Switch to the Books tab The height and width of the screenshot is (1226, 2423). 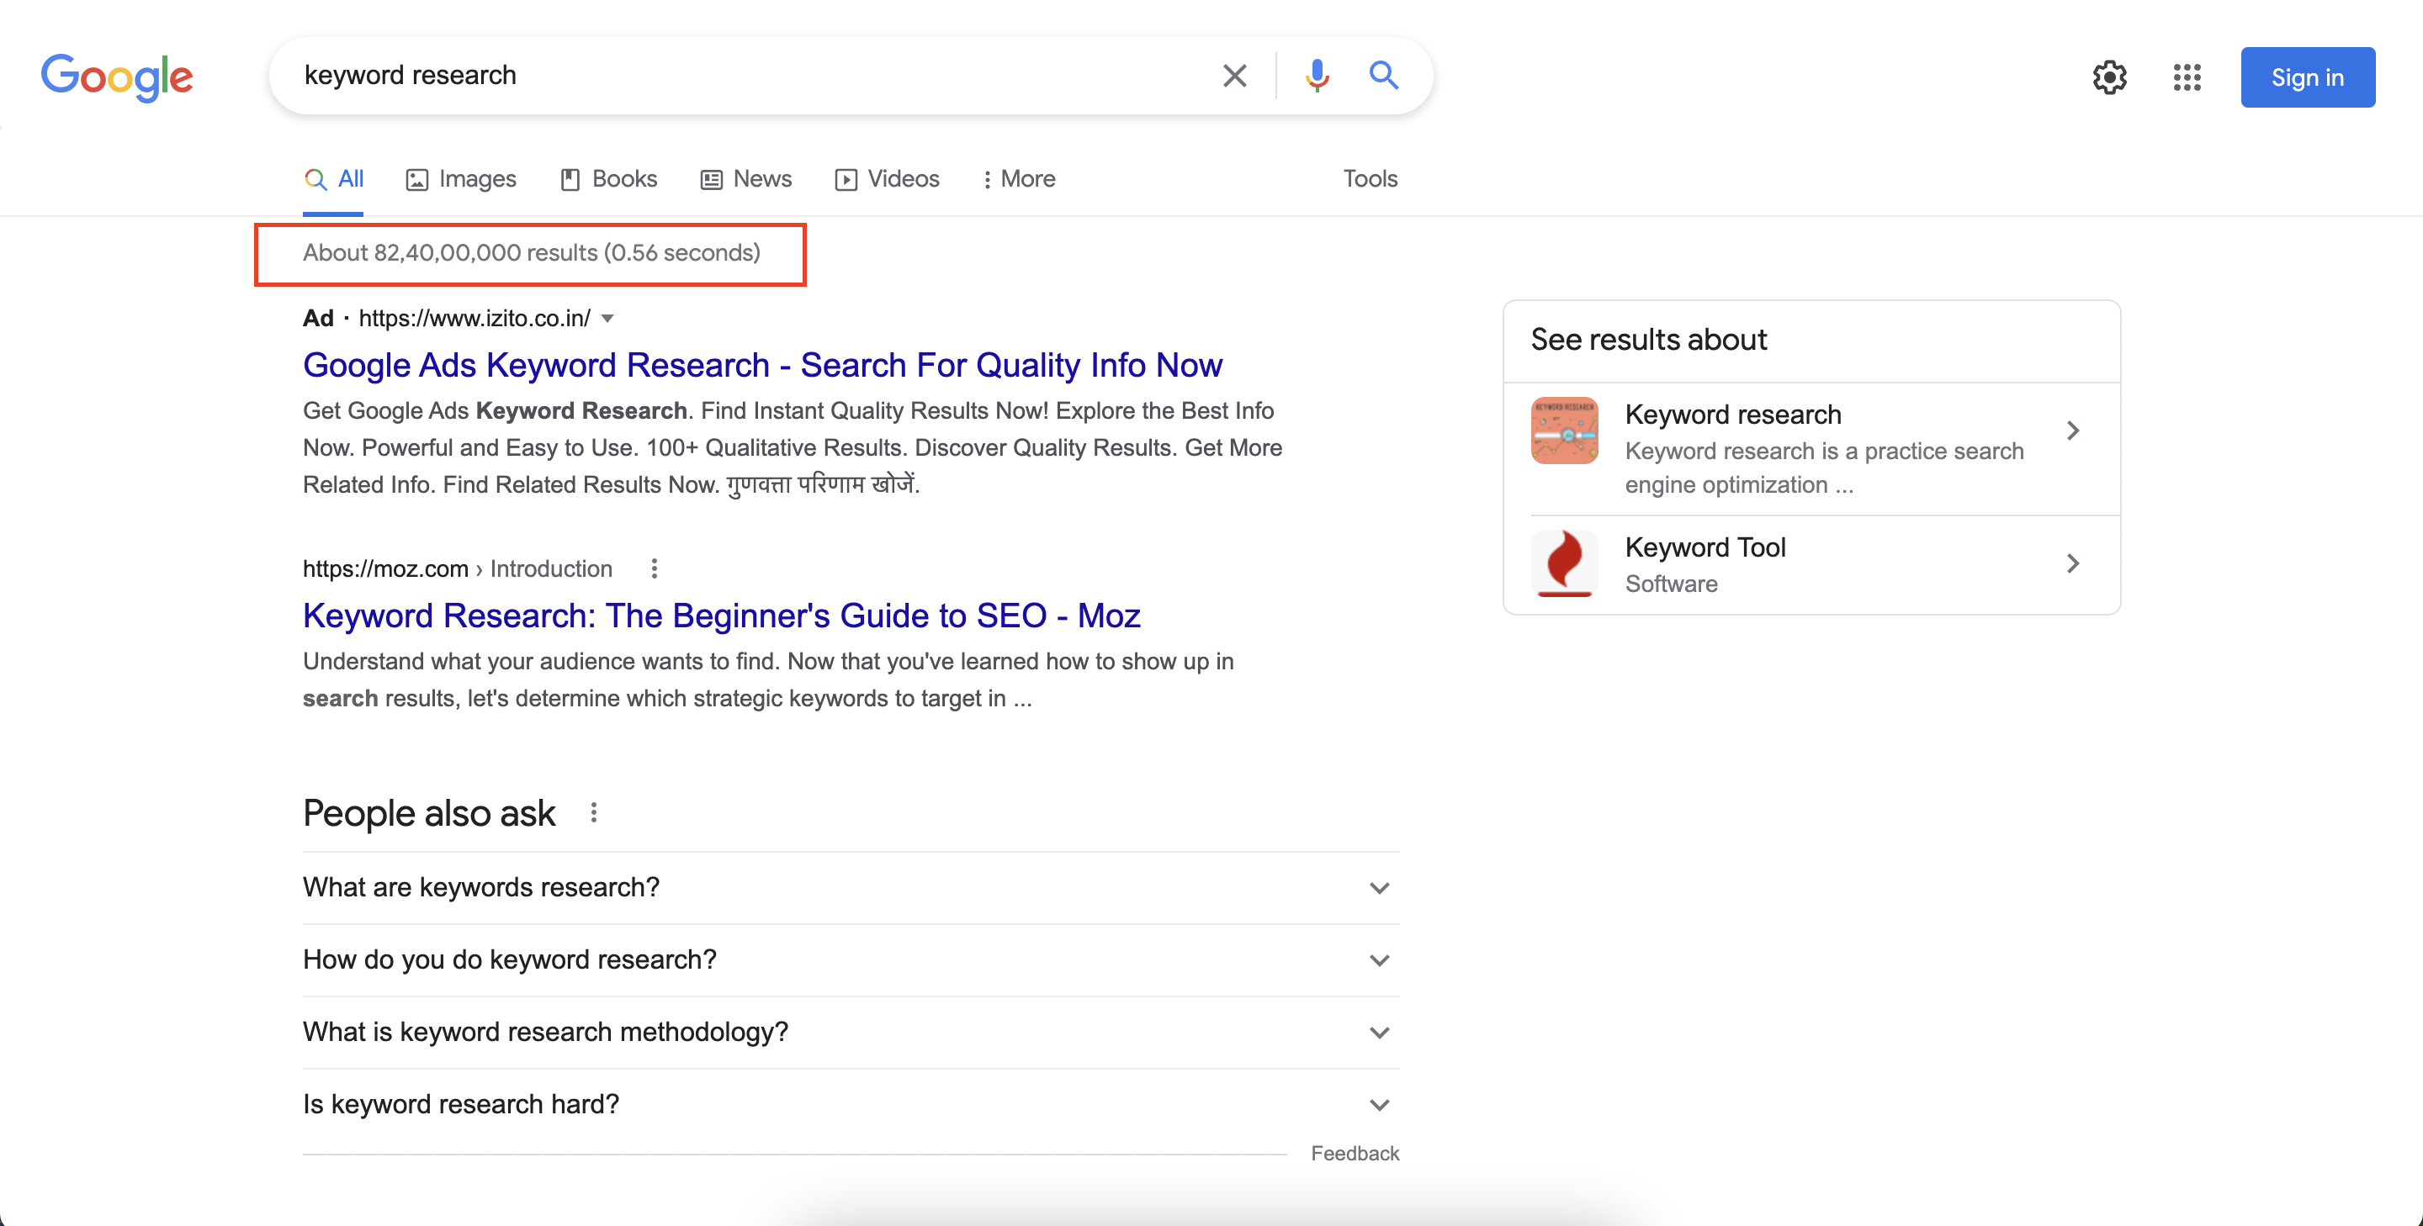click(608, 178)
